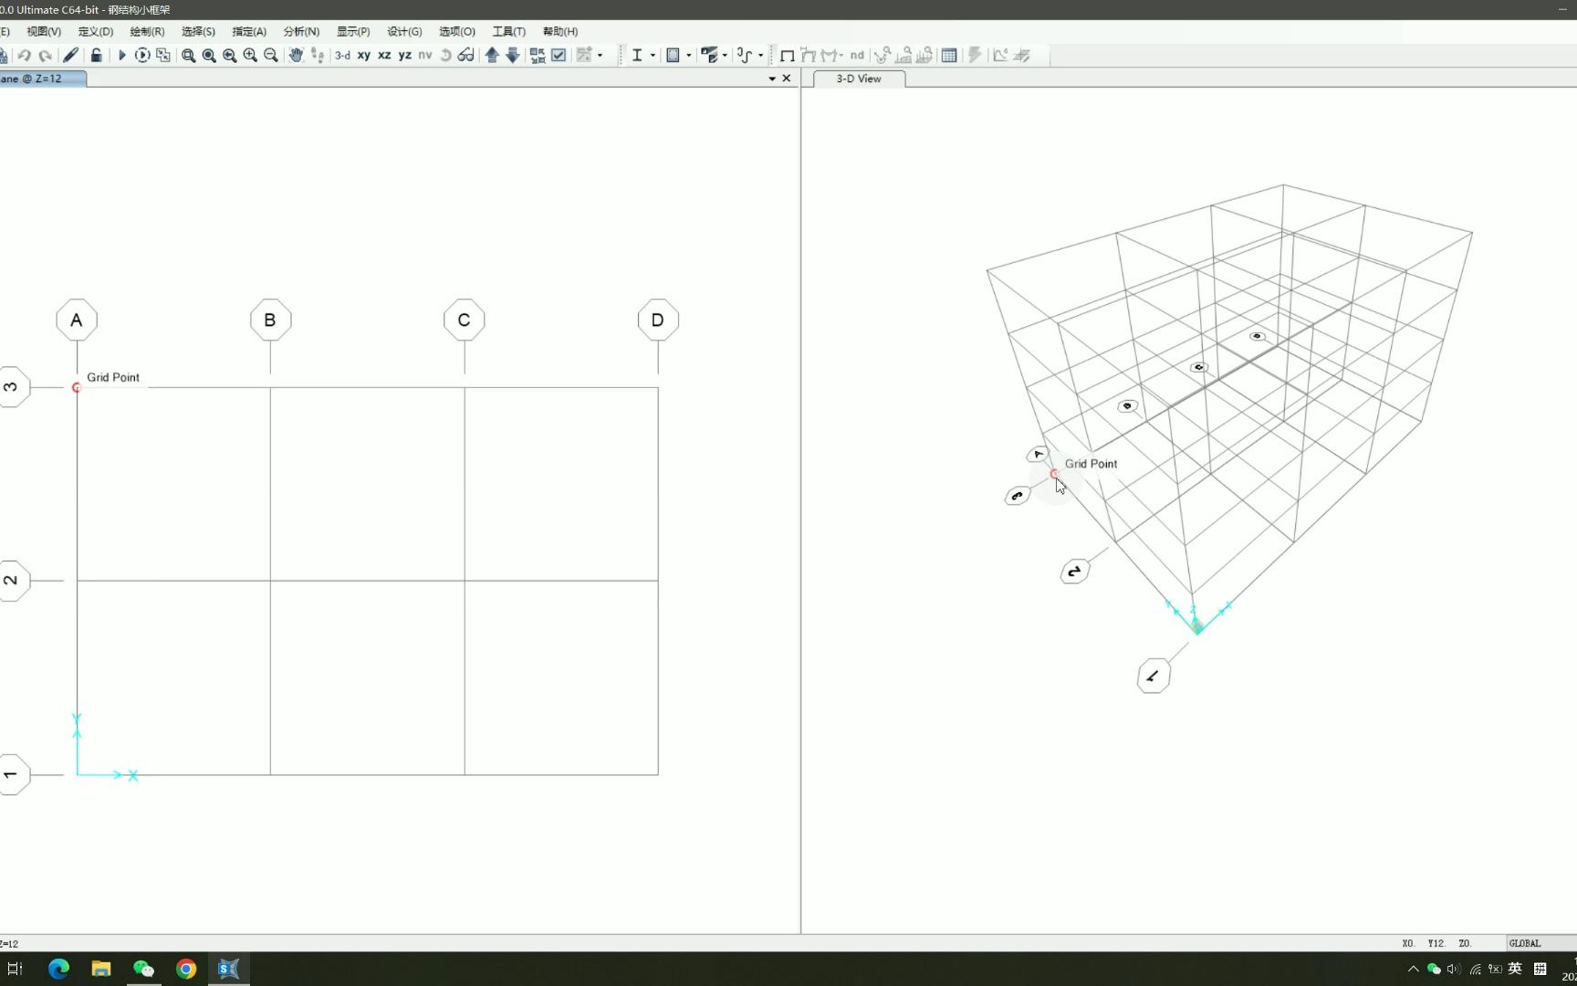Image resolution: width=1577 pixels, height=986 pixels.
Task: Click grid bubble A in plan view
Action: (77, 320)
